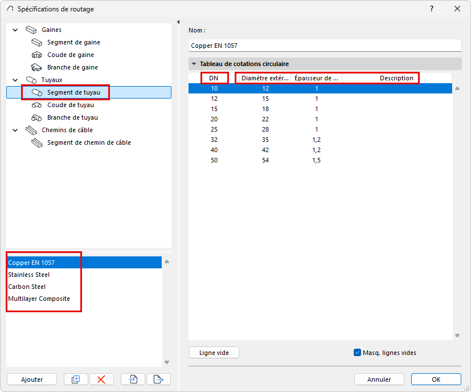This screenshot has height=392, width=471.
Task: Select Carbon Steel in the list
Action: click(x=84, y=287)
